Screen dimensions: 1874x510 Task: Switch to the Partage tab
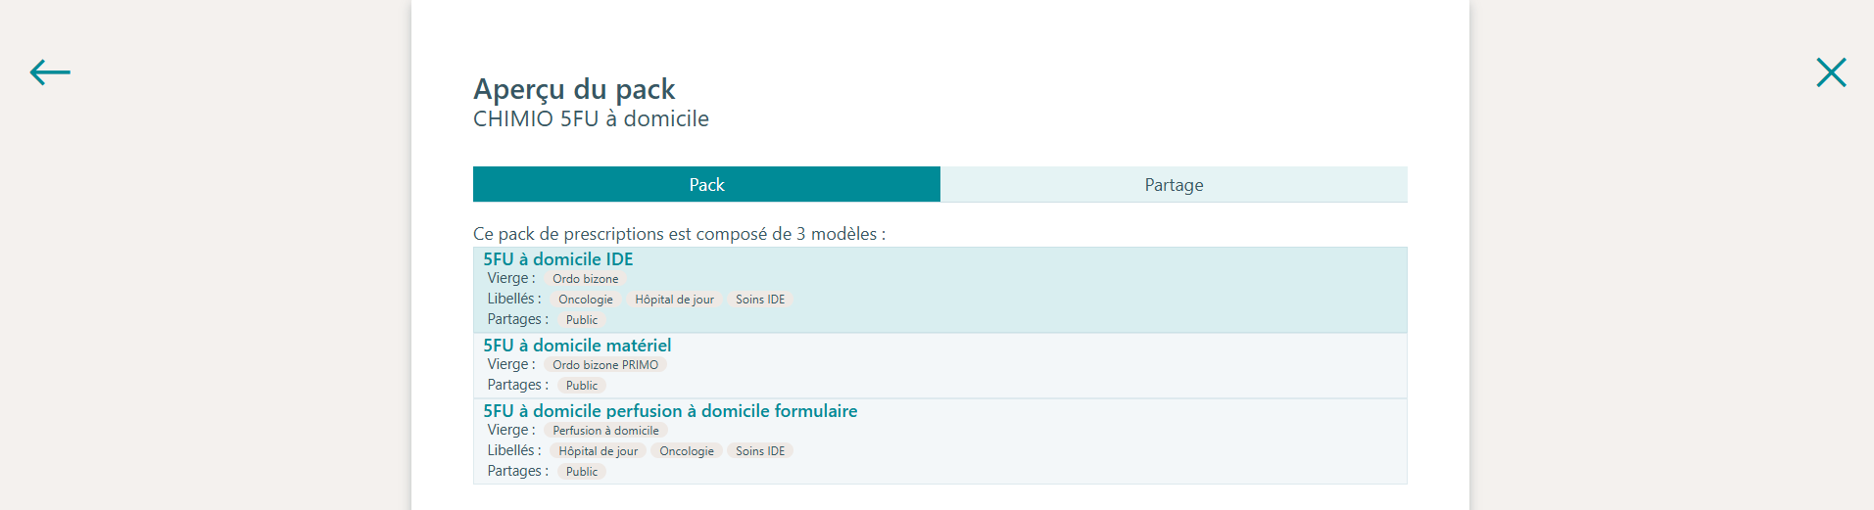click(x=1174, y=185)
